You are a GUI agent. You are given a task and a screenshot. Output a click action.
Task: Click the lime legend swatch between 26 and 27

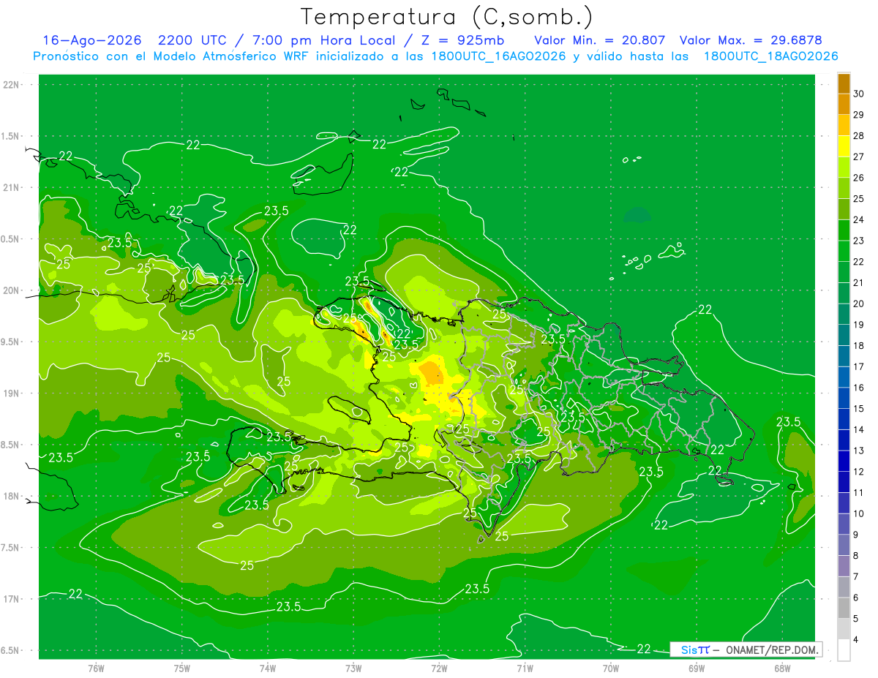tap(844, 167)
